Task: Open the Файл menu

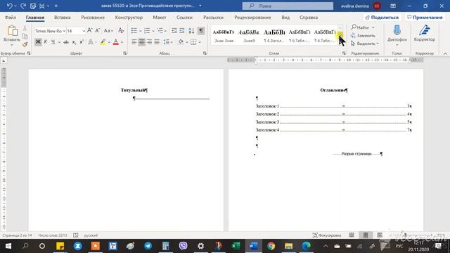Action: tap(11, 18)
